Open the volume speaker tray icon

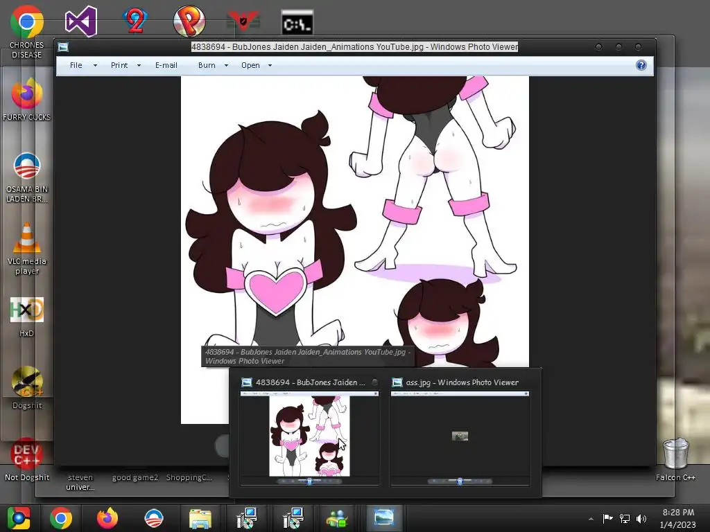coord(641,518)
